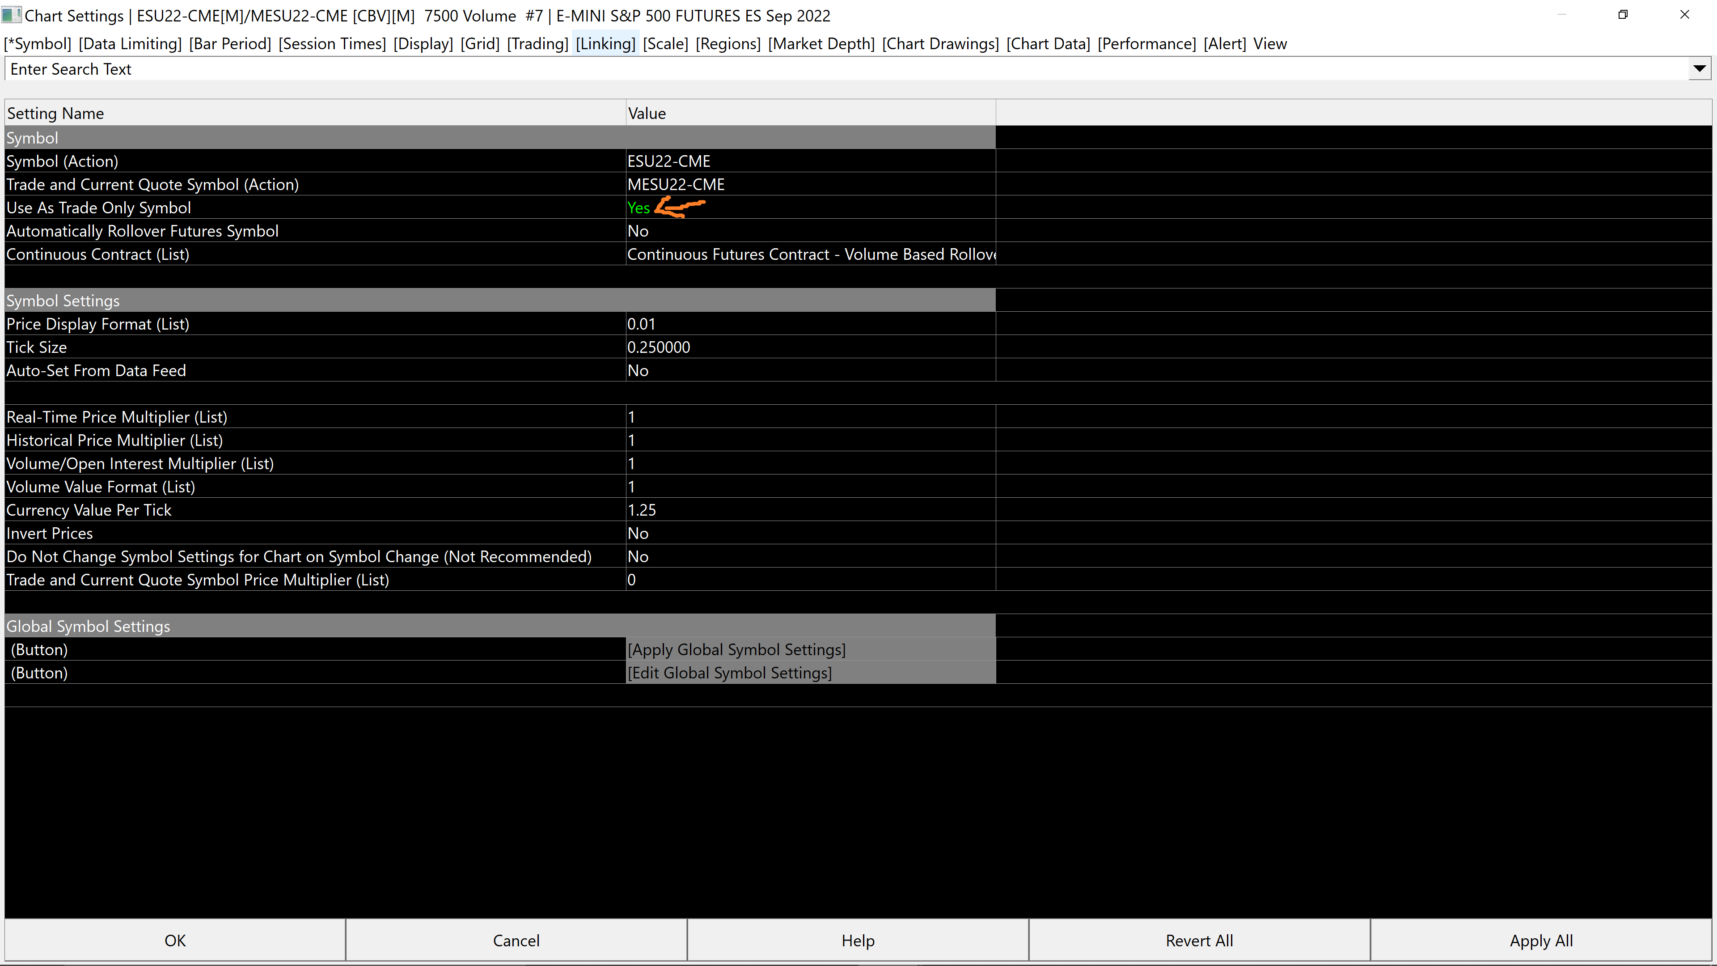1717x966 pixels.
Task: Click the OK button
Action: (175, 941)
